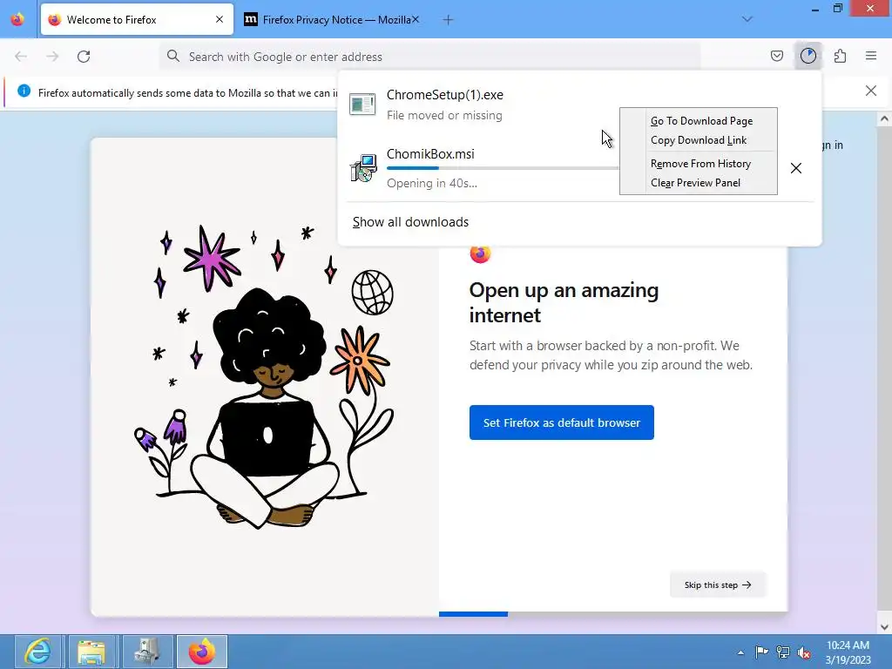Click Skip this step
The width and height of the screenshot is (892, 669).
click(x=718, y=585)
